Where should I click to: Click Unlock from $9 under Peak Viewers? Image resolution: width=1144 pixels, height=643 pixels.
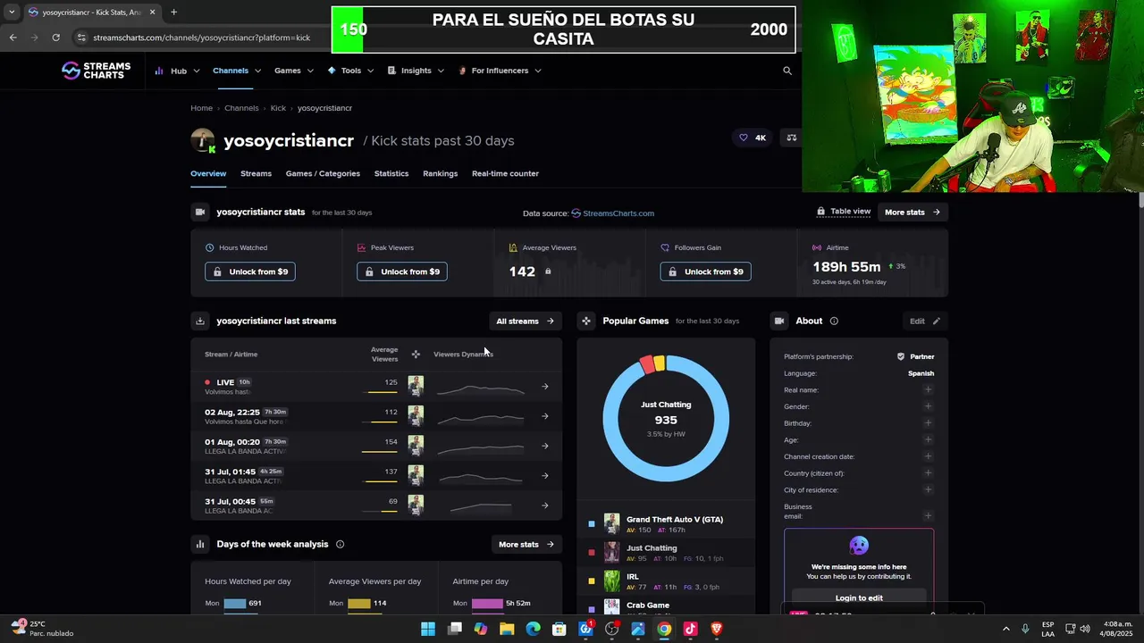point(402,271)
